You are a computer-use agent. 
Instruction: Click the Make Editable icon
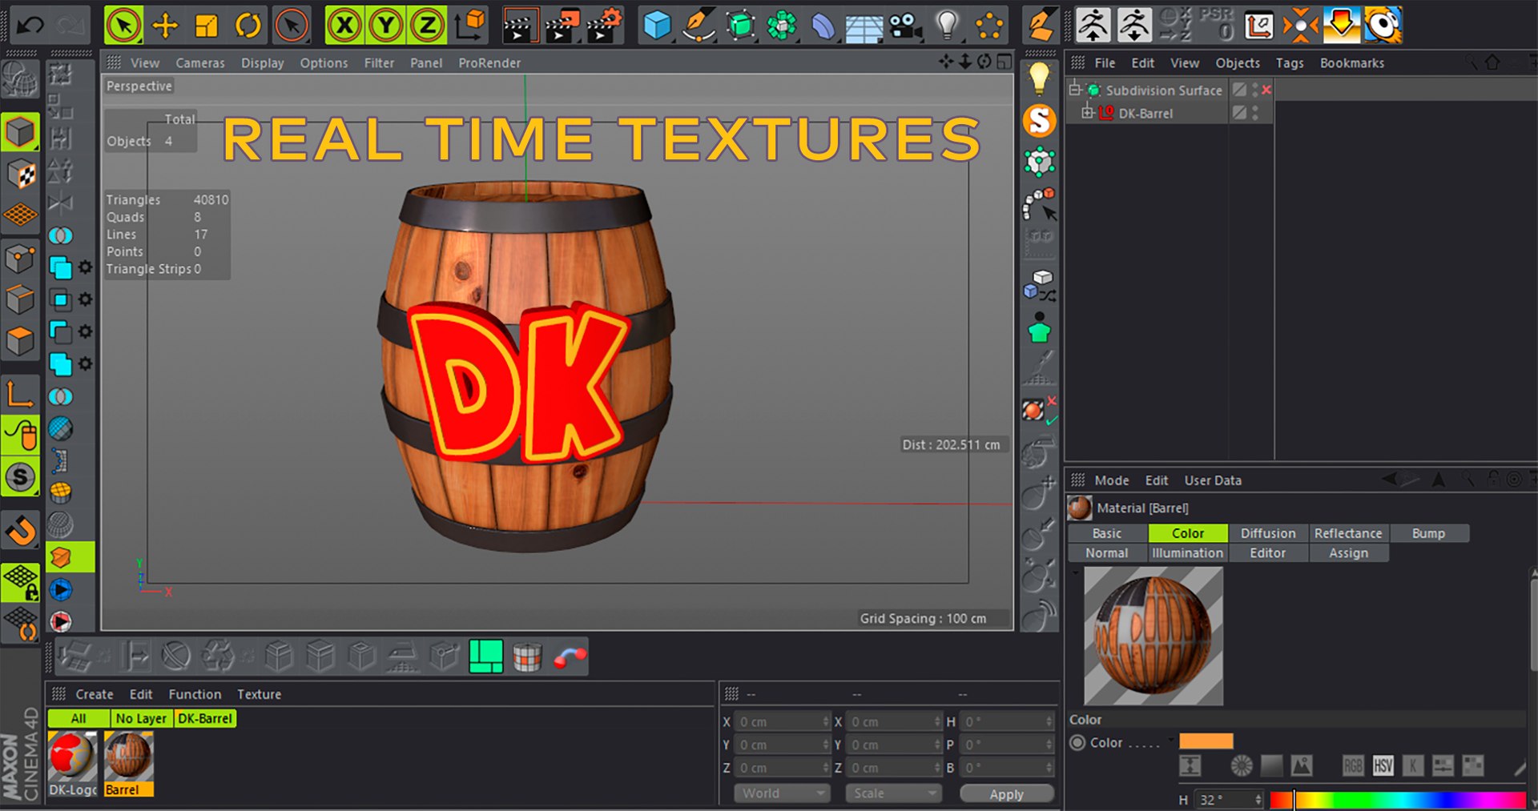click(20, 79)
